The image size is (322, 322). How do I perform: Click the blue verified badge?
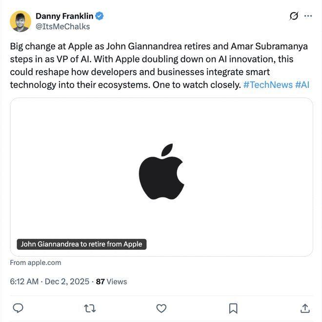[x=100, y=16]
